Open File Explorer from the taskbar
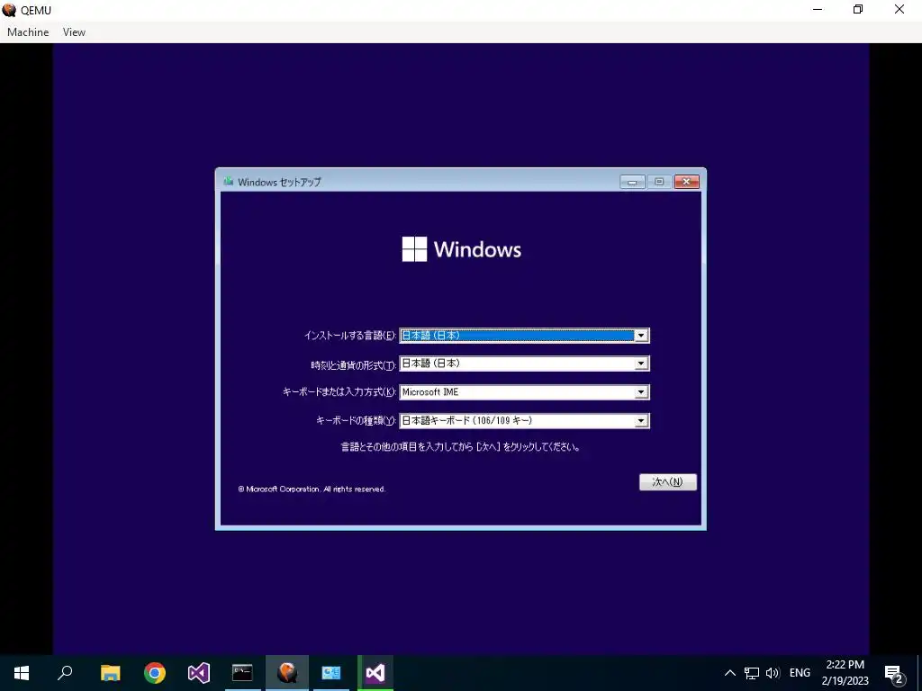The width and height of the screenshot is (922, 691). 110,673
